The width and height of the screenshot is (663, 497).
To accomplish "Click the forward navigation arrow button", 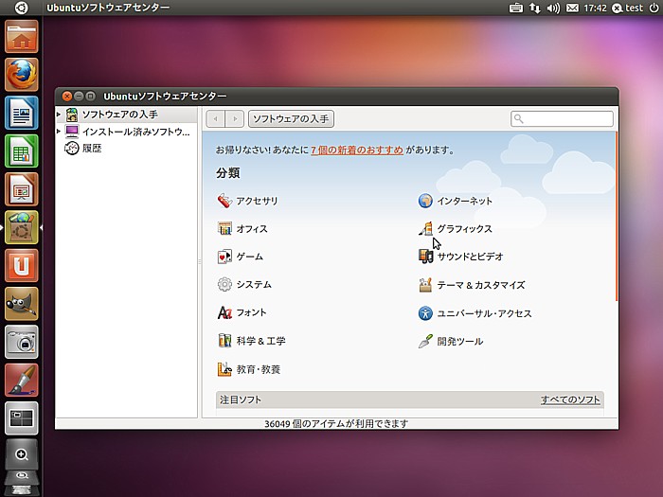I will tap(235, 118).
